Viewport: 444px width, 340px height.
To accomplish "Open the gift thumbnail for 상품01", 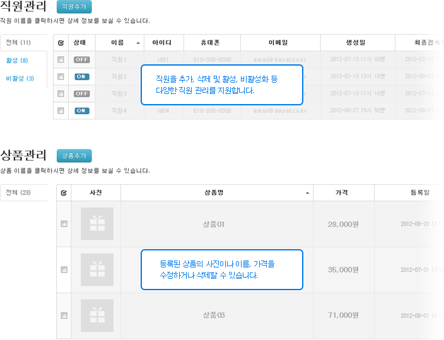I will tap(97, 224).
